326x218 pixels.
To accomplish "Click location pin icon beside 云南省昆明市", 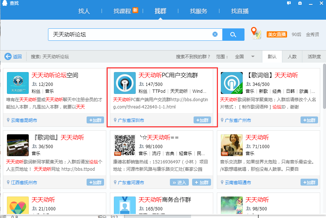I will 8,120.
